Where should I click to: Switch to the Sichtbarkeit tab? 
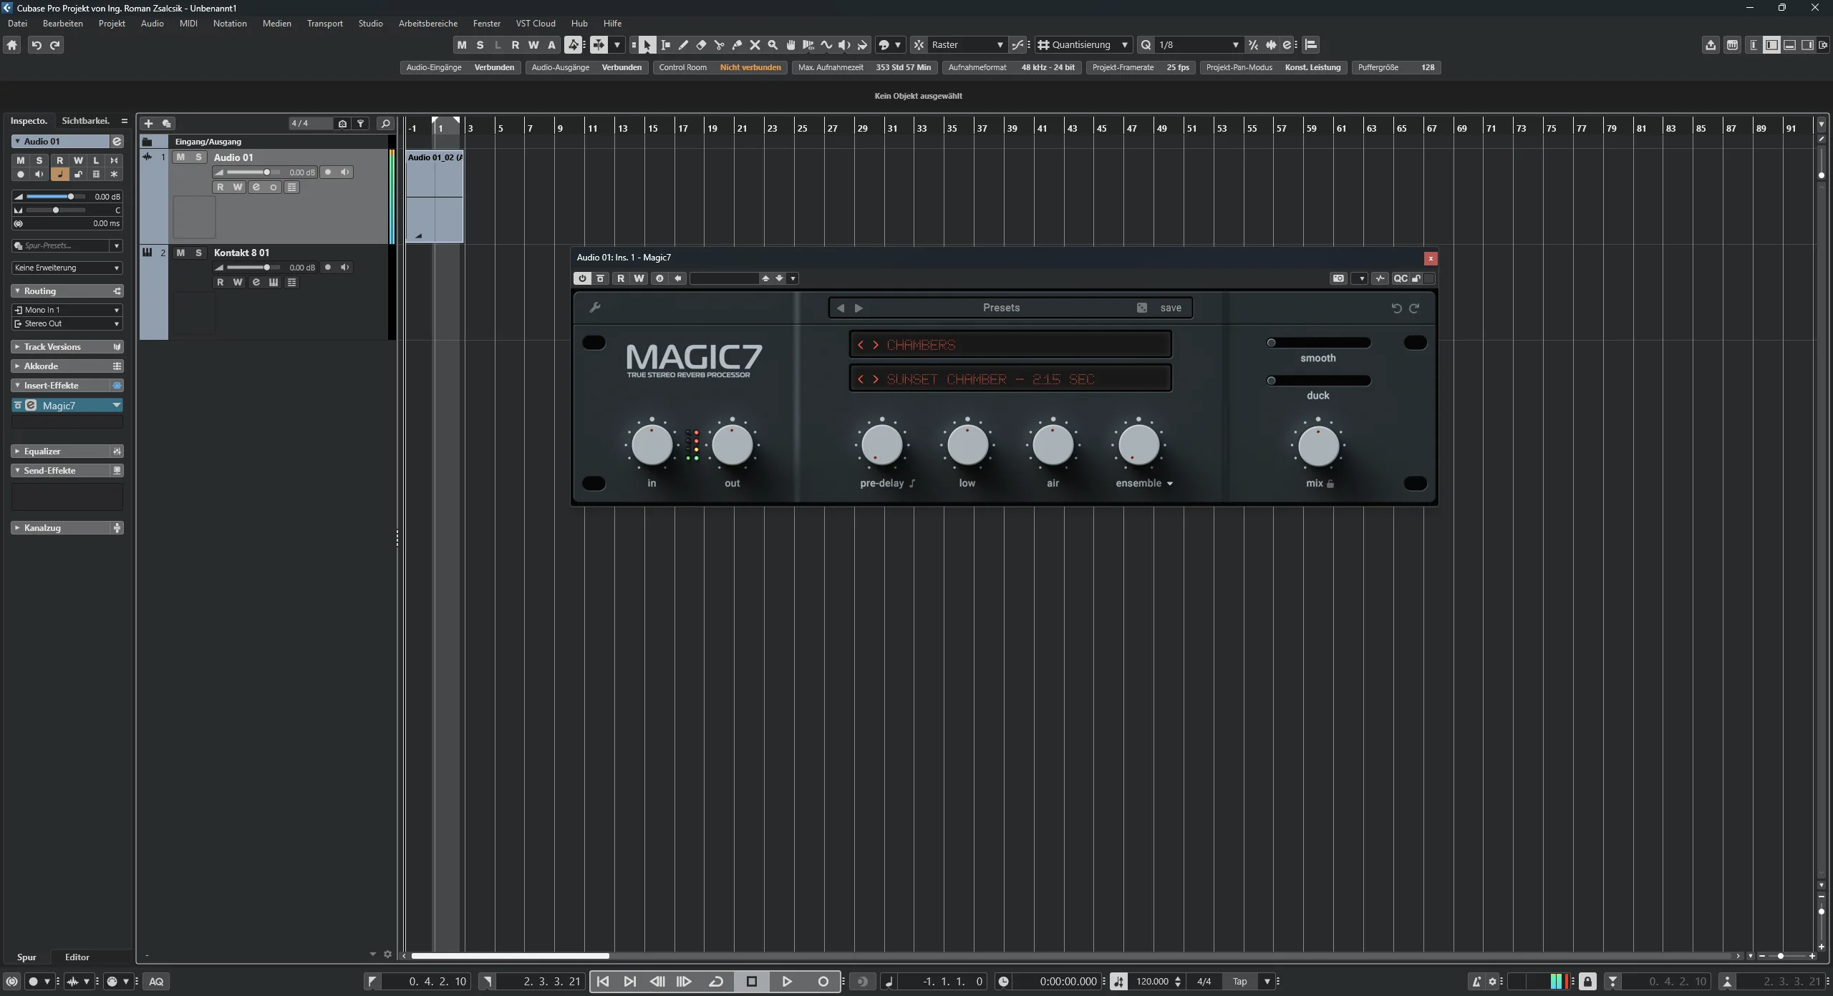point(85,121)
